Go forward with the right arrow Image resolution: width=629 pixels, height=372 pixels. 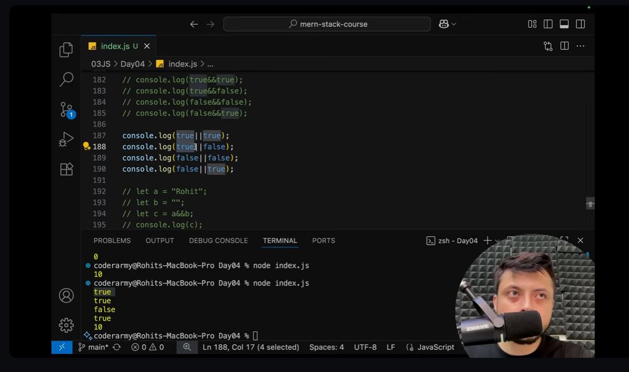[211, 24]
